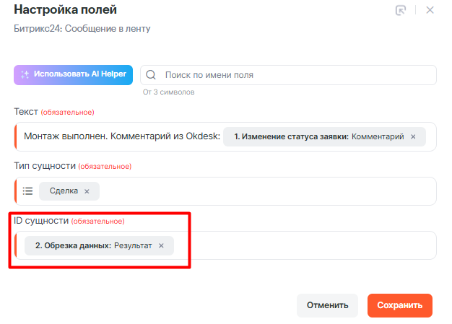
Task: Remove the Сделка chip
Action: 87,191
